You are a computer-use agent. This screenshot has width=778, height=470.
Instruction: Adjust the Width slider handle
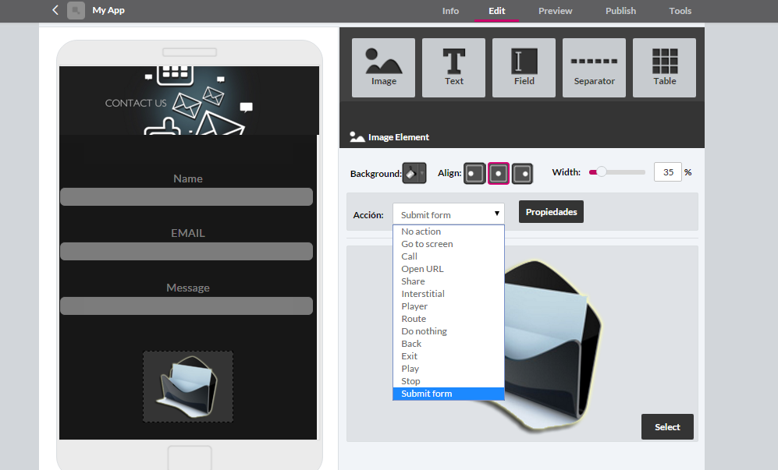coord(602,172)
